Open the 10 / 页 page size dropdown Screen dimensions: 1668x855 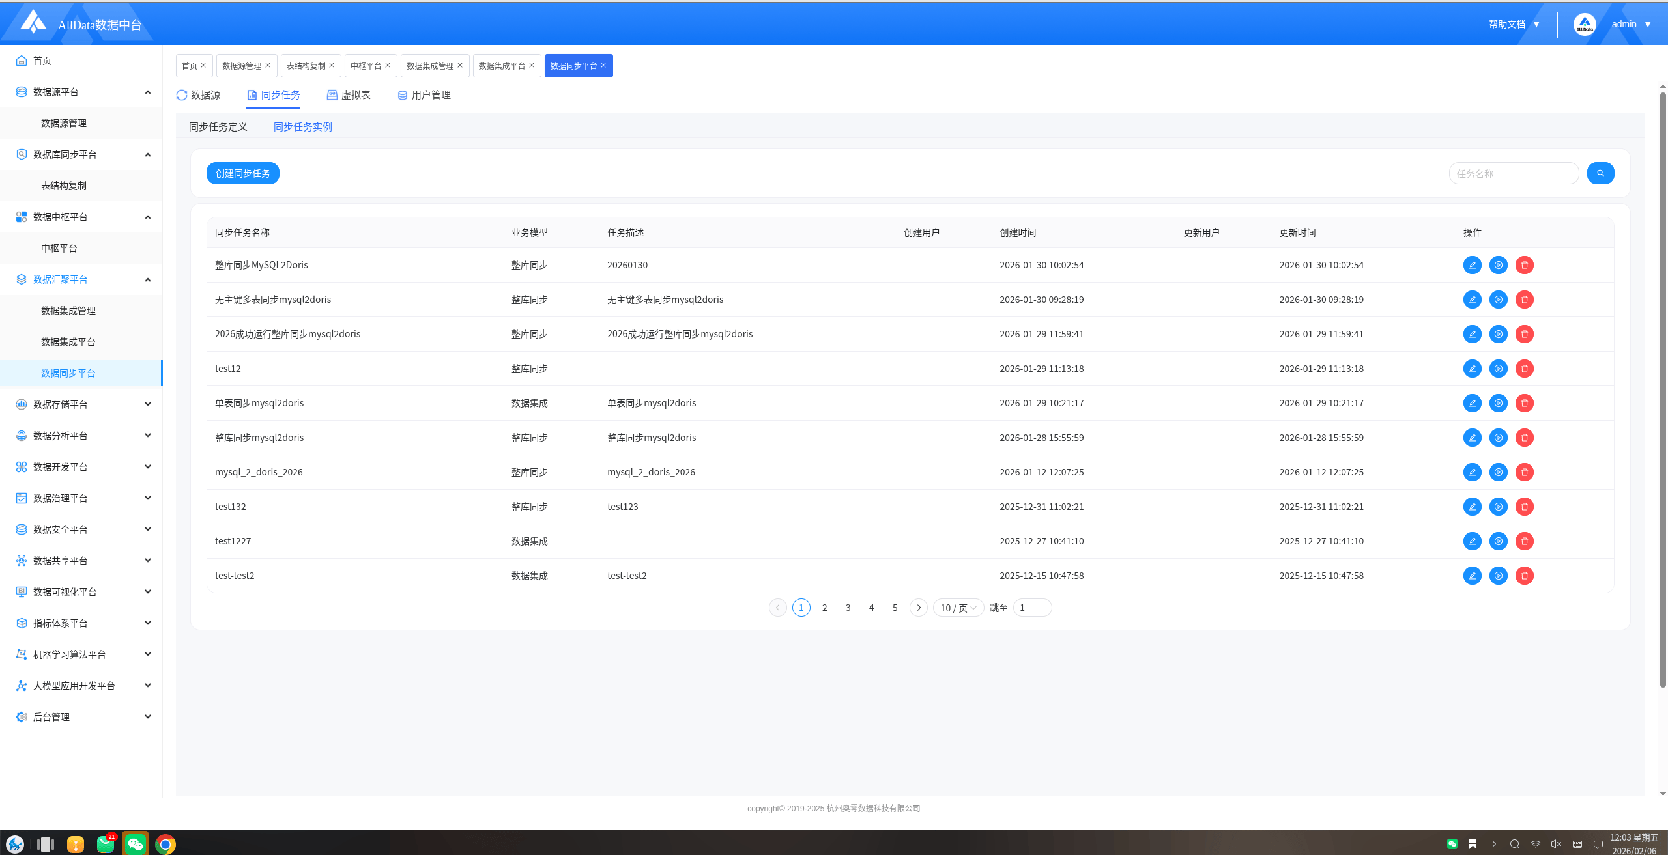(x=958, y=608)
